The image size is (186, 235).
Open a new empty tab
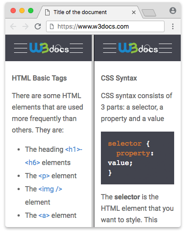[x=149, y=13]
